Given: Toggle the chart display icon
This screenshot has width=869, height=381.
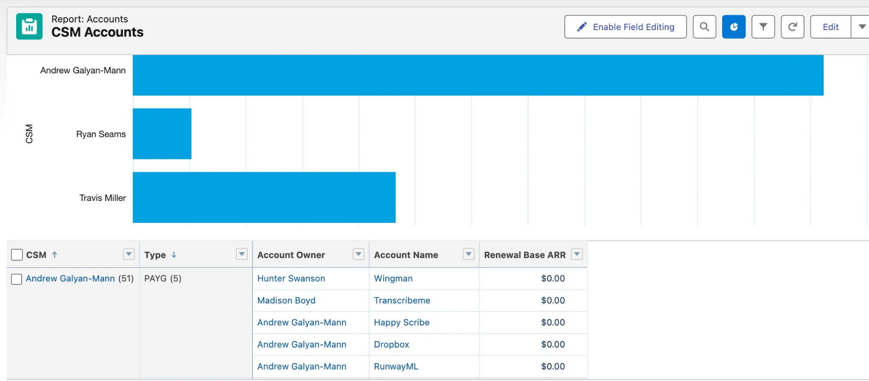Looking at the screenshot, I should pyautogui.click(x=734, y=27).
